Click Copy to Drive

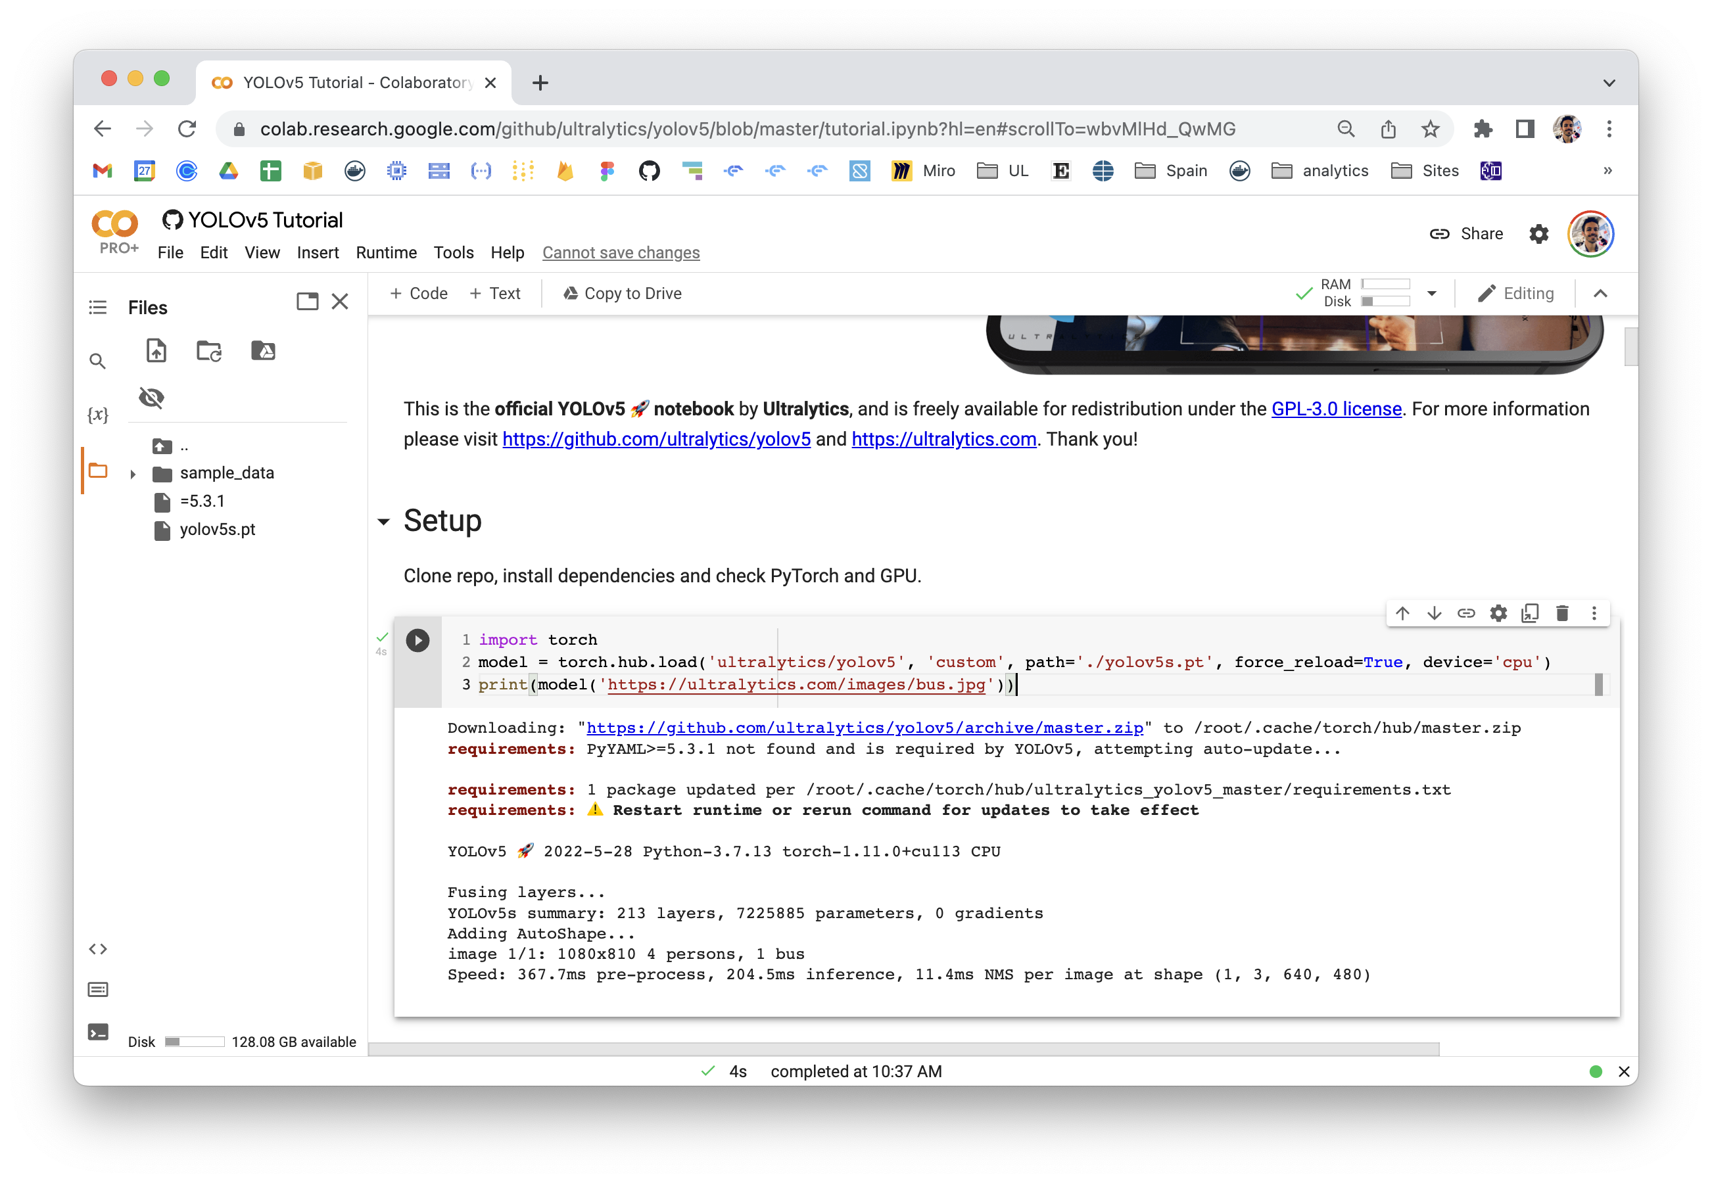tap(621, 292)
